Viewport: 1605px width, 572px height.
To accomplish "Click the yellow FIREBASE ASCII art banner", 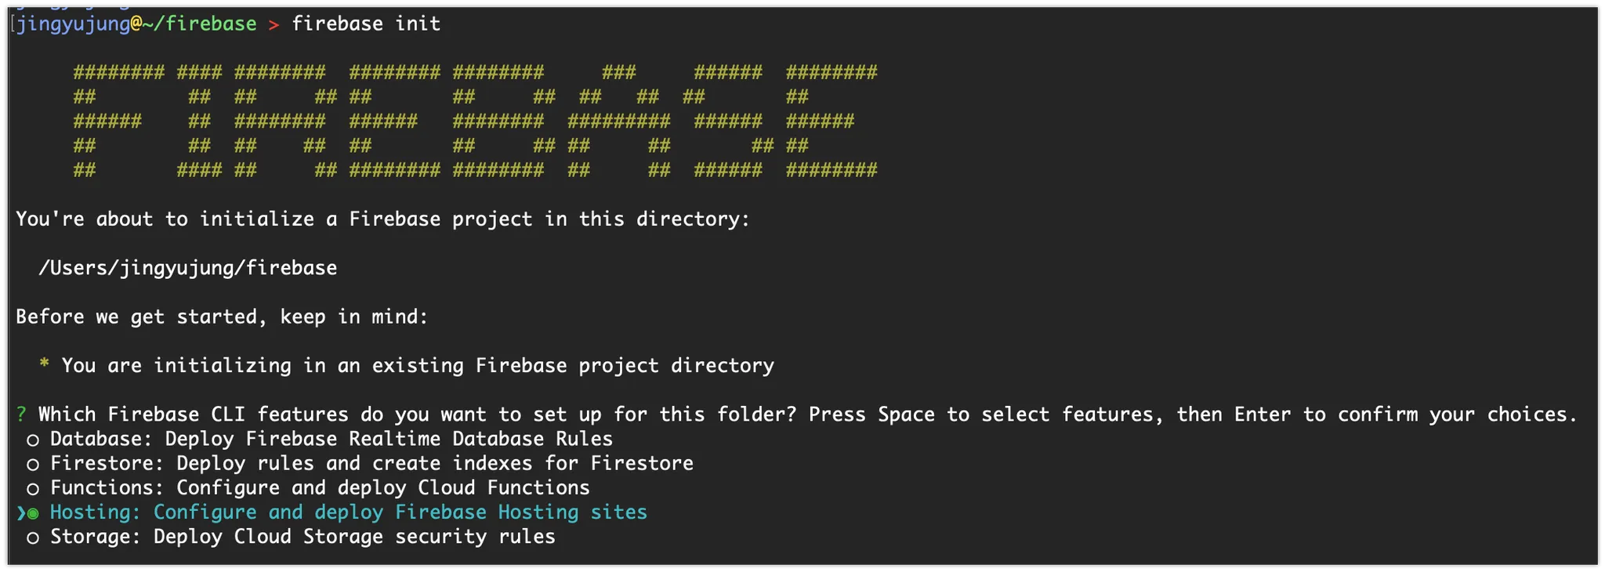I will pos(475,121).
